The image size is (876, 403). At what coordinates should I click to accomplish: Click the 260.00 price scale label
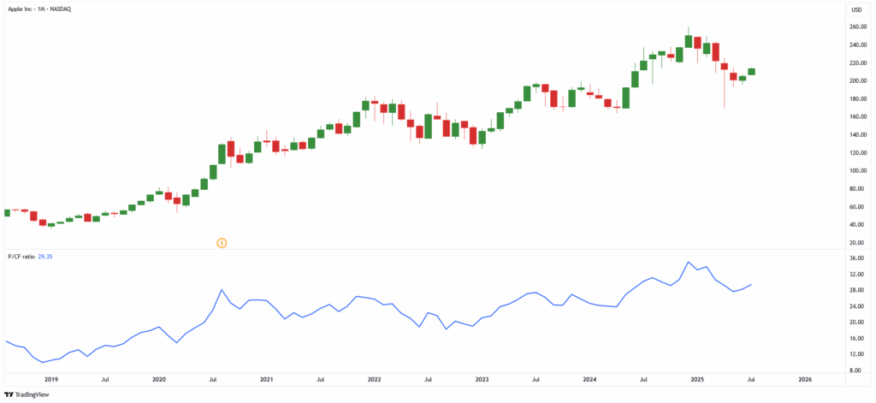(858, 27)
